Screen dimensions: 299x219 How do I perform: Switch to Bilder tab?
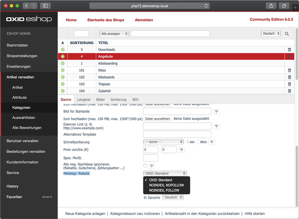click(x=100, y=100)
